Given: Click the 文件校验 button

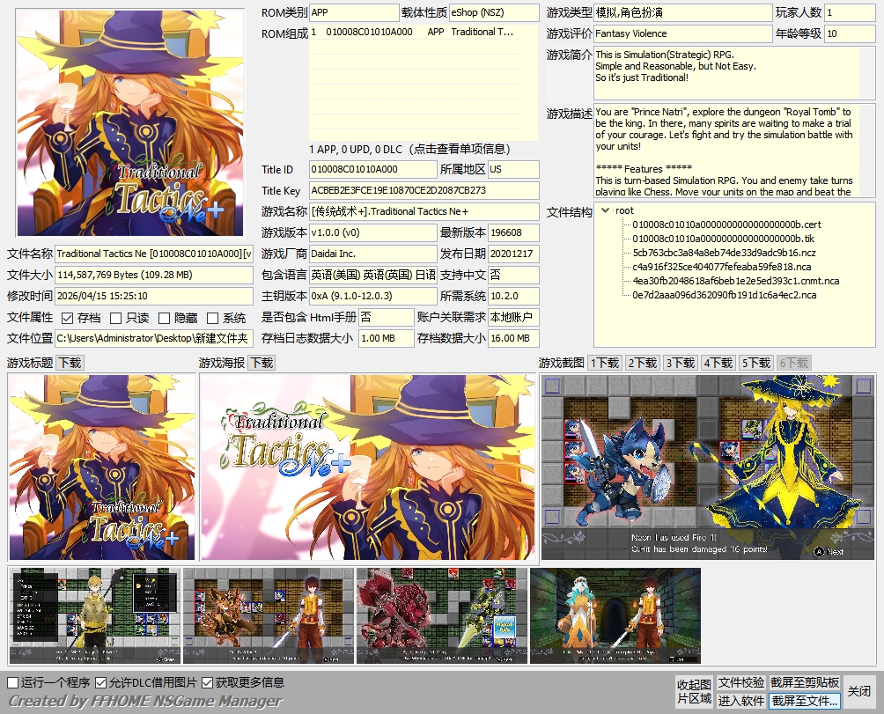Looking at the screenshot, I should [x=740, y=682].
